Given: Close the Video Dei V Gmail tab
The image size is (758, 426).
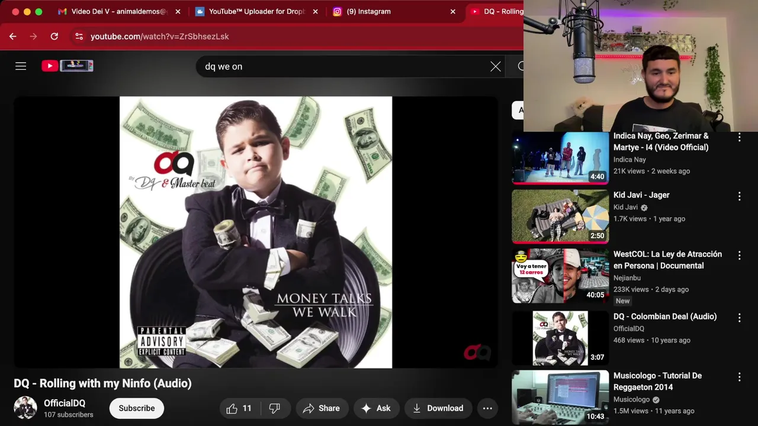Looking at the screenshot, I should pos(178,11).
